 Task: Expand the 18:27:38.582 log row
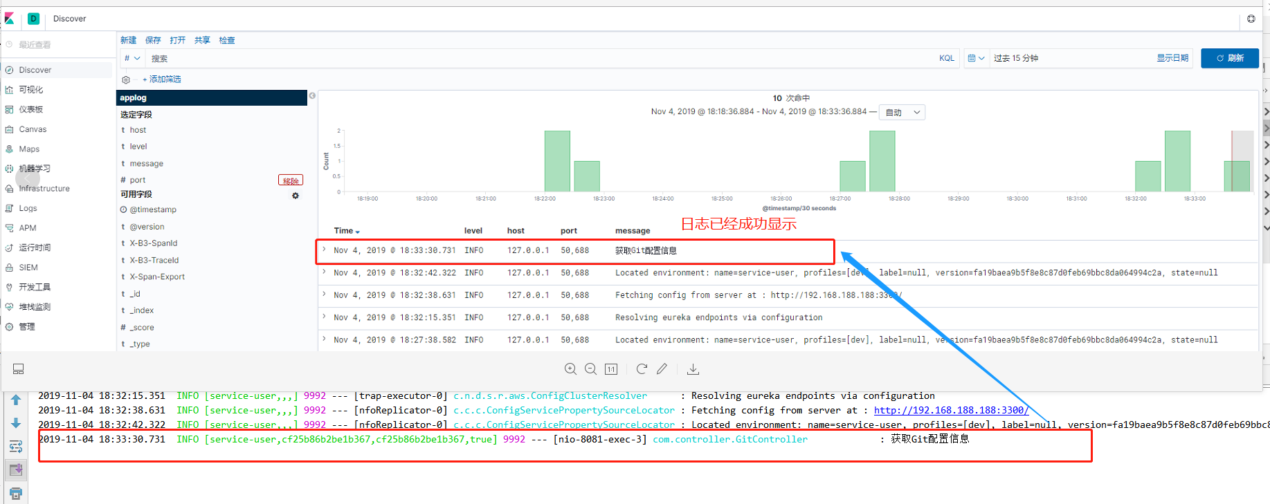tap(324, 339)
